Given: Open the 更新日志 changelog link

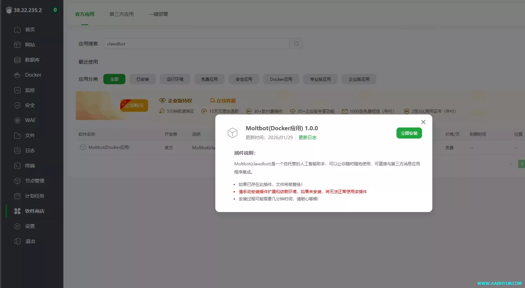Looking at the screenshot, I should (307, 137).
